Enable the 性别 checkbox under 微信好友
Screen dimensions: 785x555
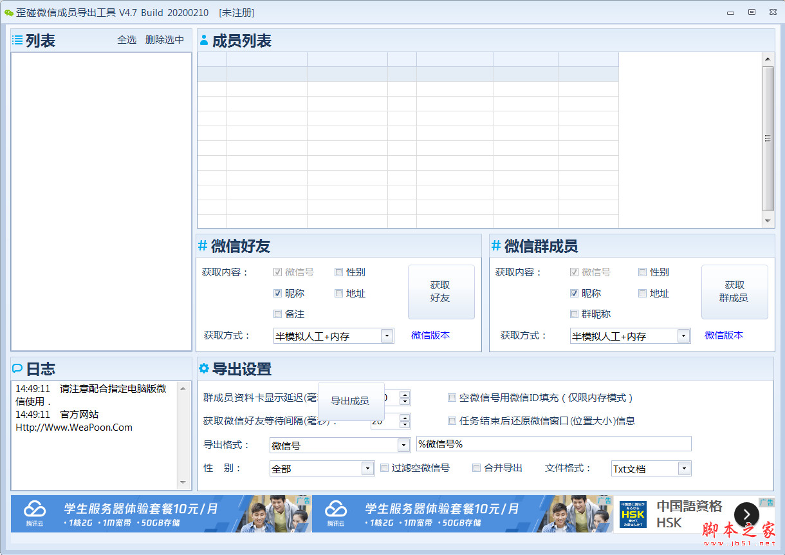point(339,272)
